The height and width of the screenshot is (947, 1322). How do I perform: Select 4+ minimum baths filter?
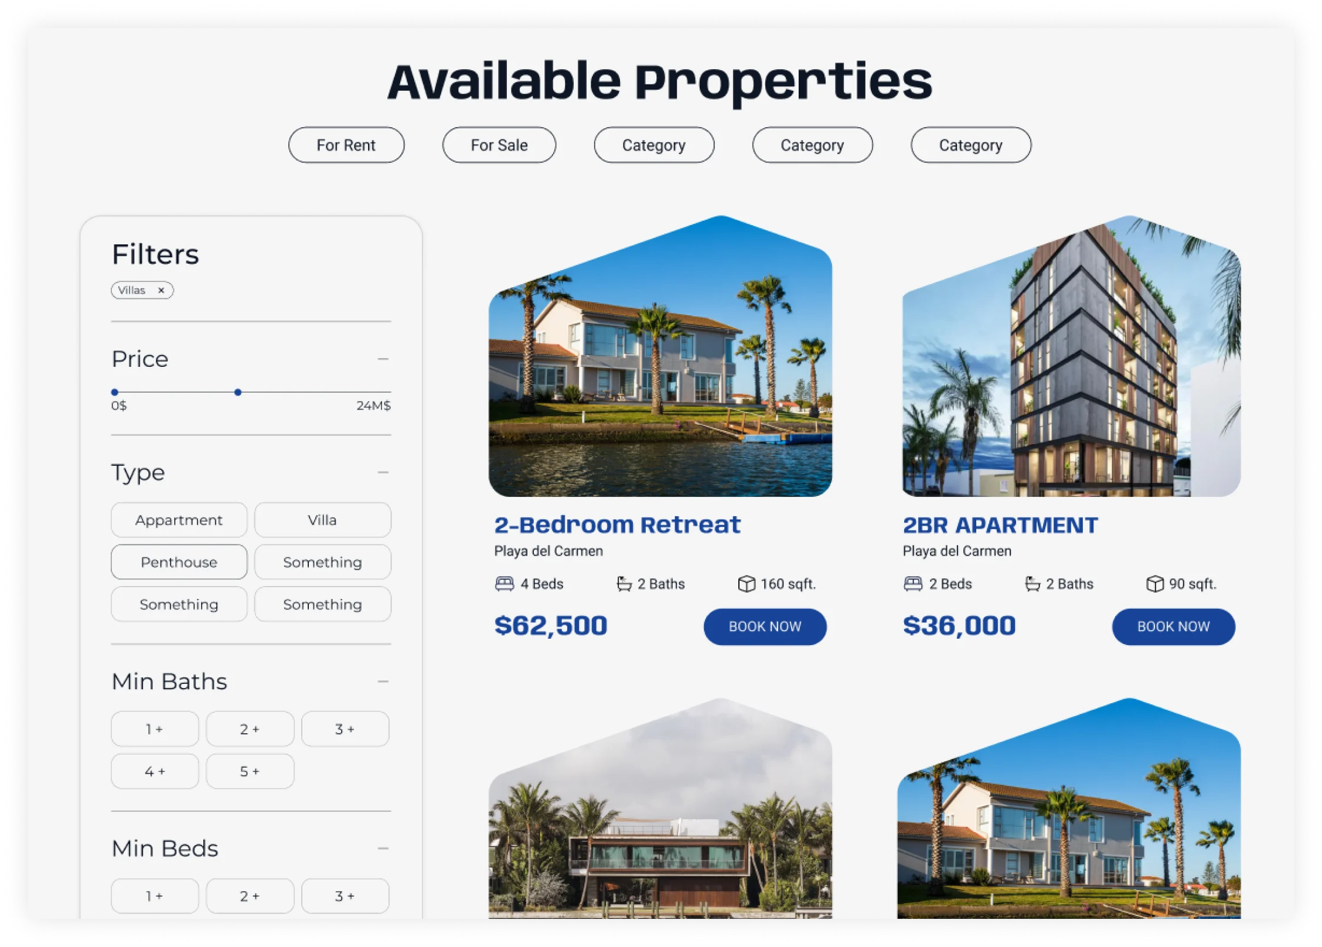pos(155,769)
